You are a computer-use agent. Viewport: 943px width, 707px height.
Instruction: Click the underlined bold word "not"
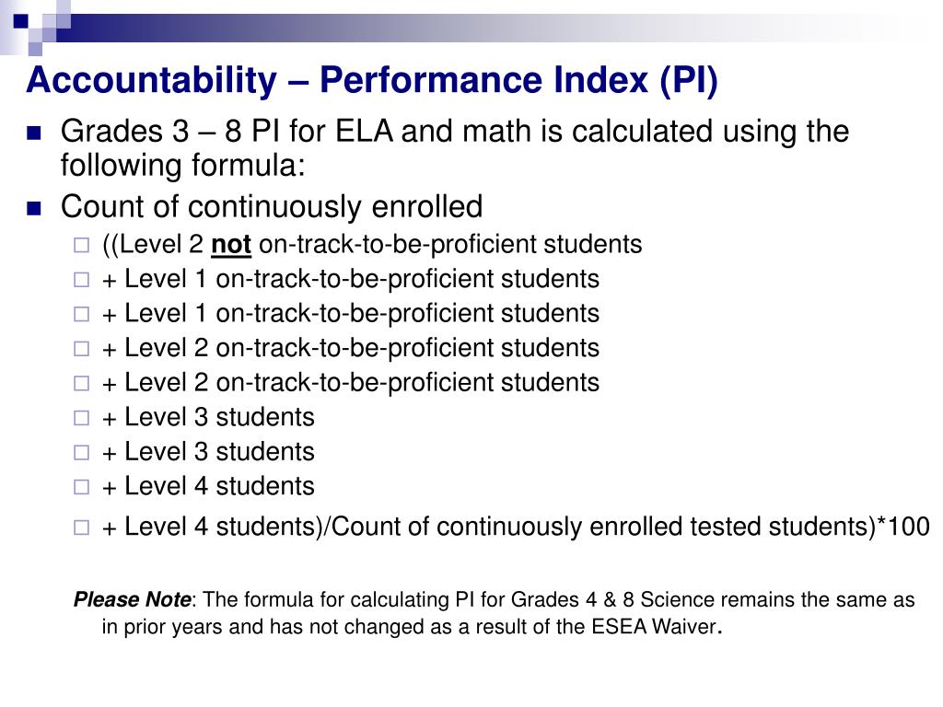[231, 245]
